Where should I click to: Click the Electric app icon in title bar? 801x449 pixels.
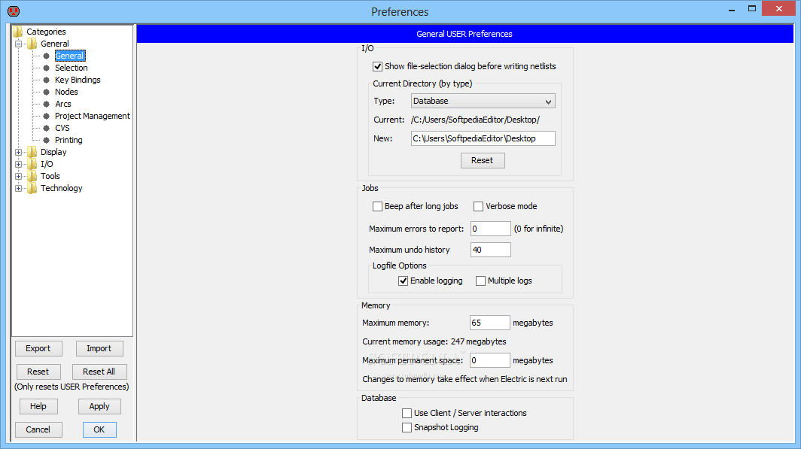(14, 11)
